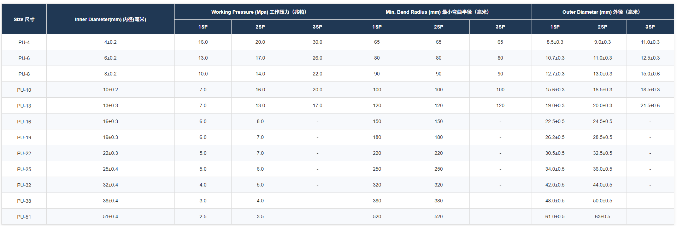The image size is (677, 226).
Task: Select inner diameter value 32±0.4
Action: click(110, 185)
